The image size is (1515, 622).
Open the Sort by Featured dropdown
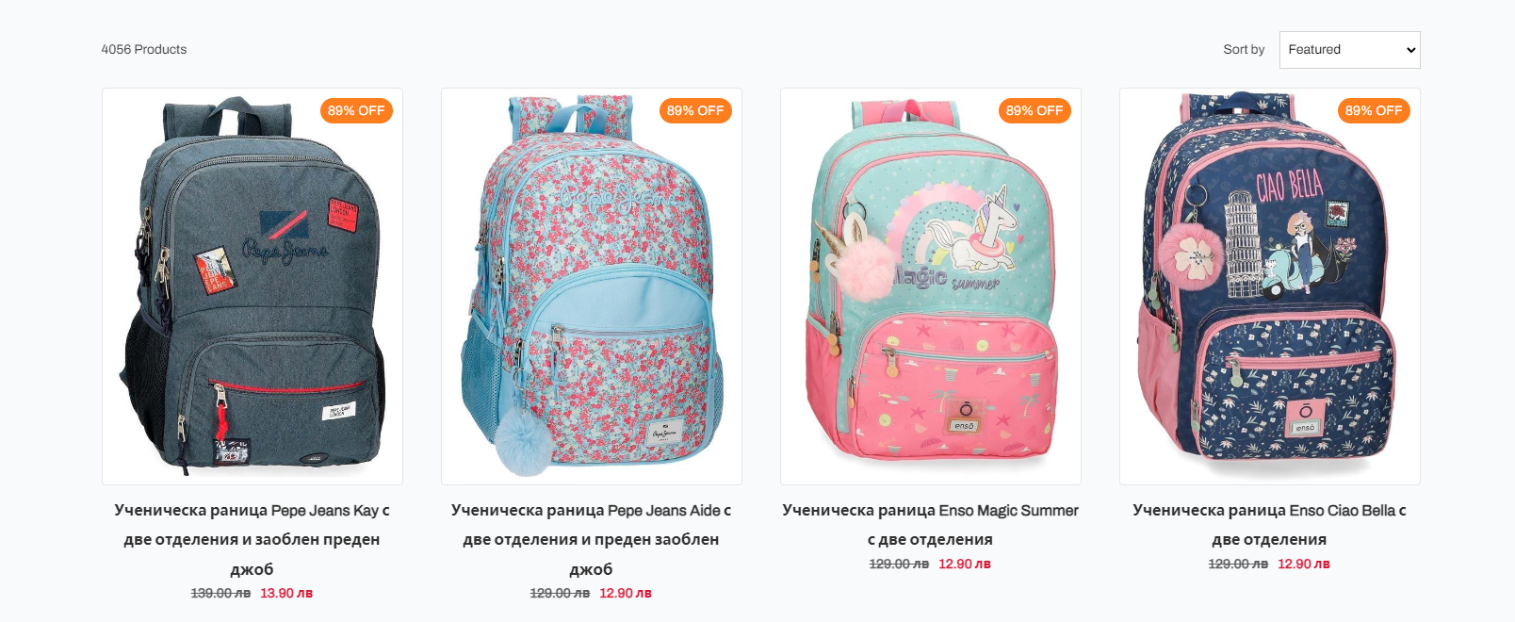[1349, 50]
